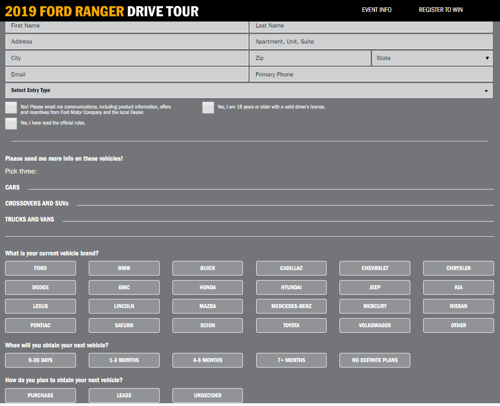500x406 pixels.
Task: Select the JEEP brand button
Action: point(375,287)
